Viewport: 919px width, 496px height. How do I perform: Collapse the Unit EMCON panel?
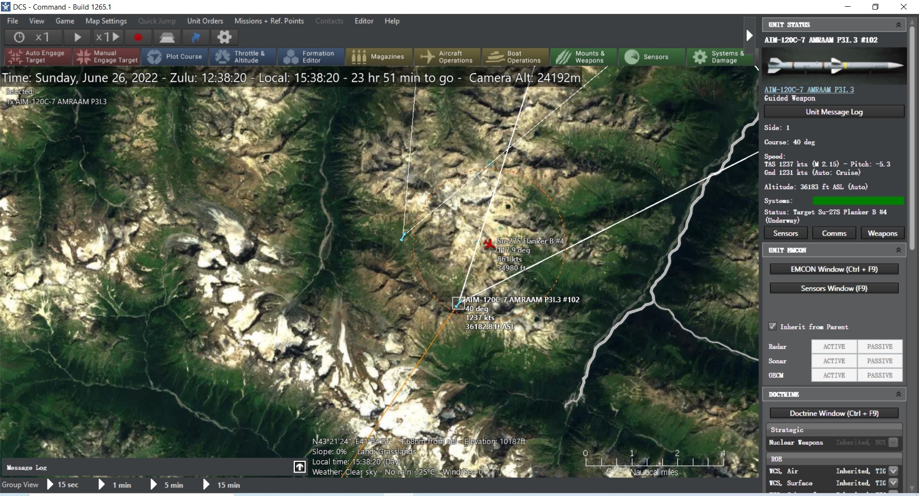(898, 250)
